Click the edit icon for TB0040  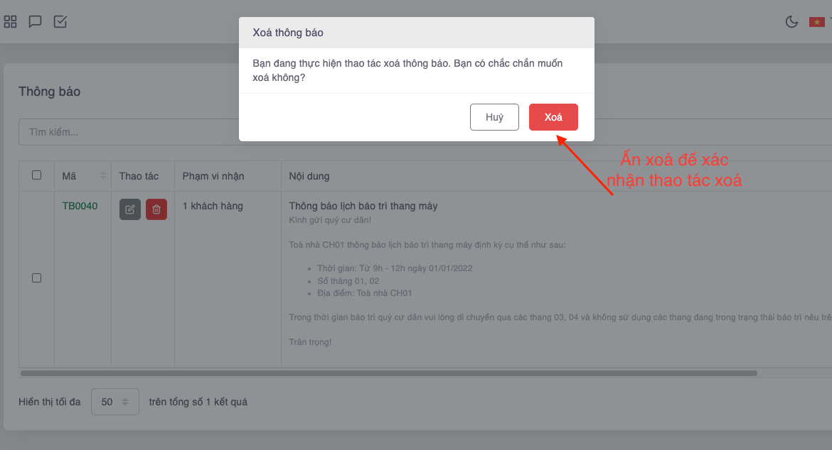[130, 209]
